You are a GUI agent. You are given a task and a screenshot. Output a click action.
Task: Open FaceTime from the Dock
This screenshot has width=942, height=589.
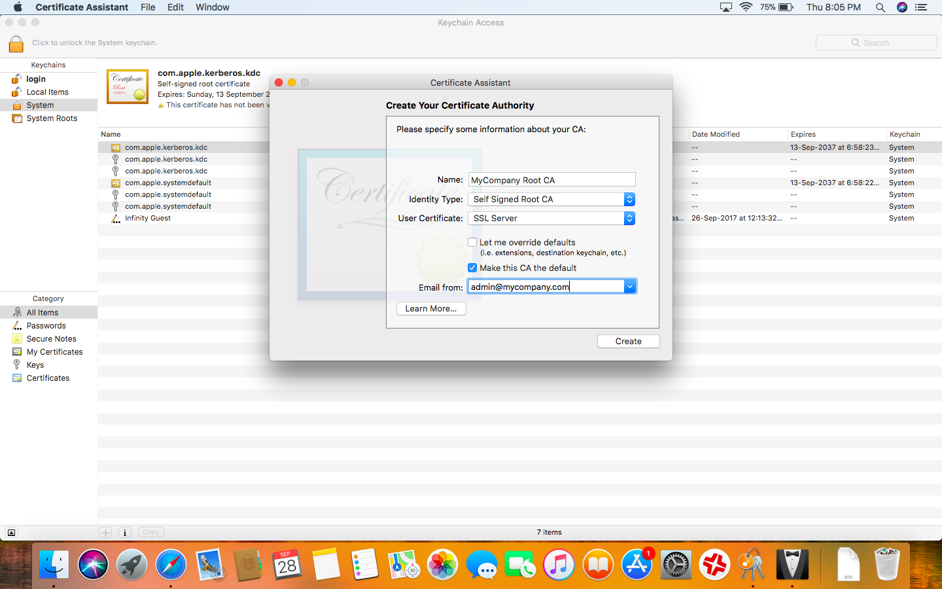pos(521,564)
